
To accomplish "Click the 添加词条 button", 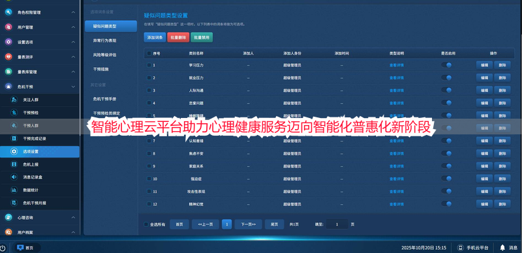I will pyautogui.click(x=155, y=37).
